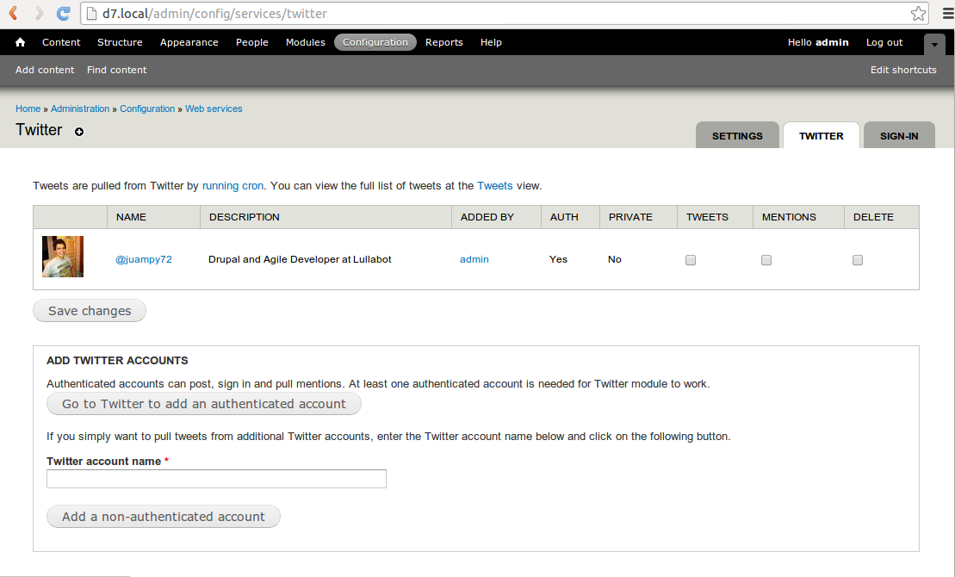
Task: Check the Tweets box for @juampy72
Action: pyautogui.click(x=690, y=260)
